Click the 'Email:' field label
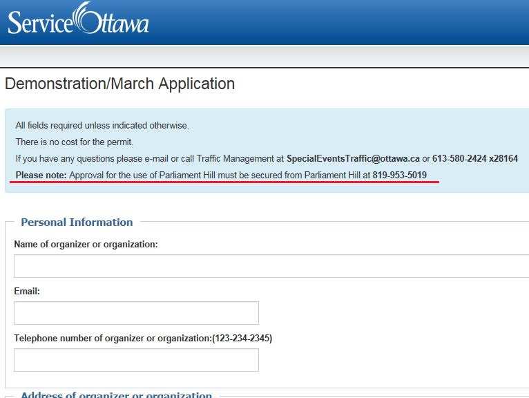529x398 pixels. pyautogui.click(x=27, y=292)
